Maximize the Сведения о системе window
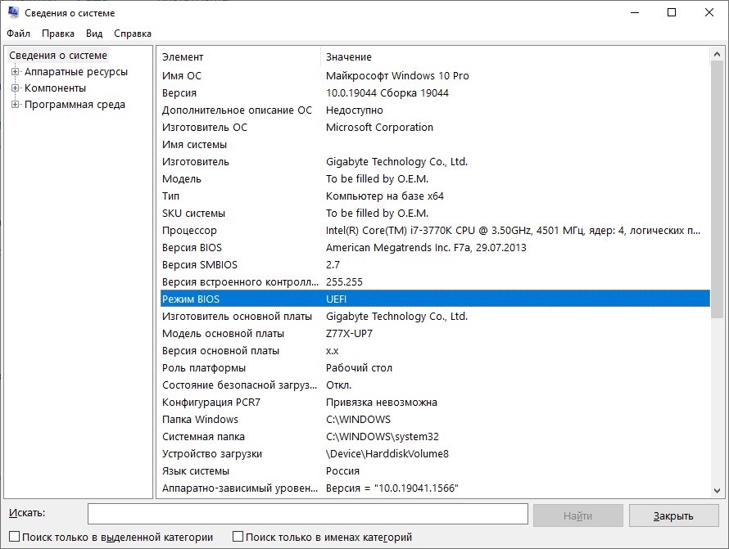This screenshot has height=549, width=729. pos(672,13)
